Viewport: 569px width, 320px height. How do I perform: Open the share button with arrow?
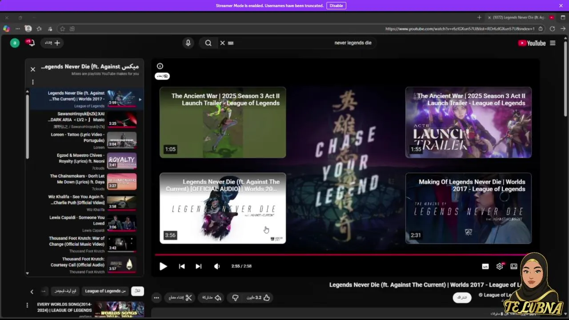pyautogui.click(x=212, y=298)
